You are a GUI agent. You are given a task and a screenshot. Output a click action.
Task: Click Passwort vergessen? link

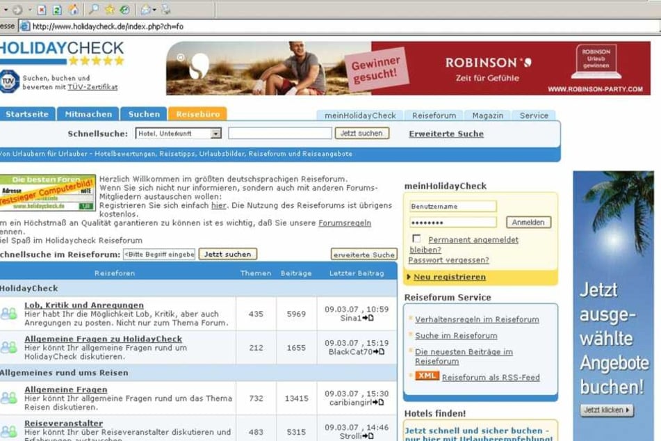point(448,260)
